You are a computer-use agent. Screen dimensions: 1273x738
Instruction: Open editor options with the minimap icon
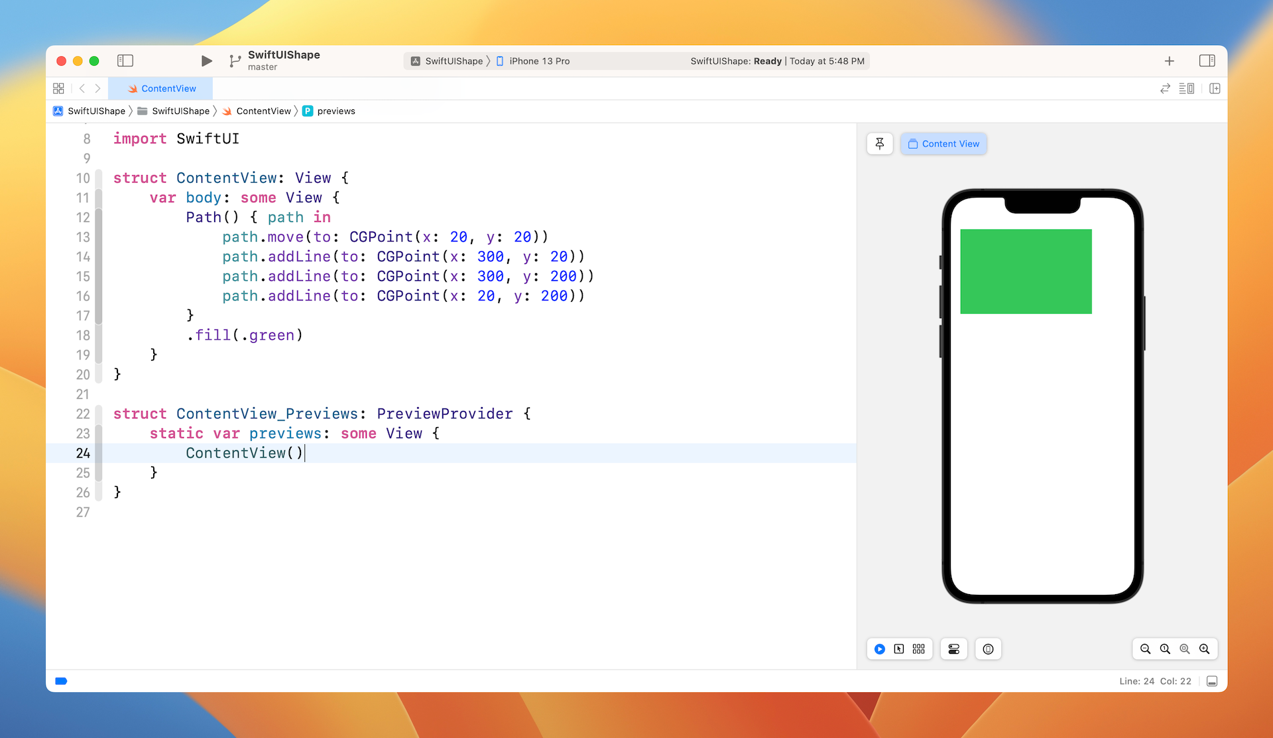coord(1186,88)
